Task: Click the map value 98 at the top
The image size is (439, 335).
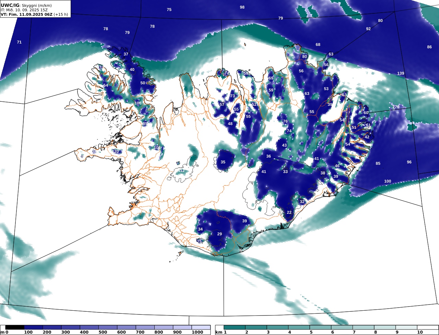Action: 242,7
